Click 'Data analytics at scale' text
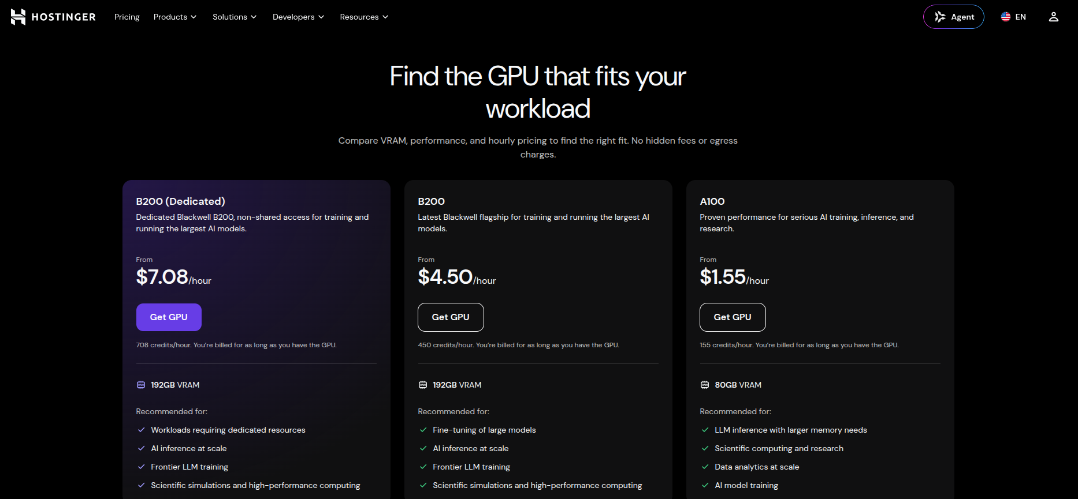The image size is (1078, 499). click(757, 467)
